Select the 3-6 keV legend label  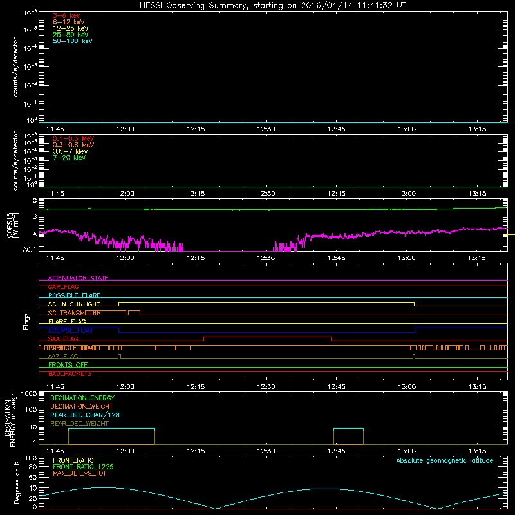pyautogui.click(x=67, y=15)
